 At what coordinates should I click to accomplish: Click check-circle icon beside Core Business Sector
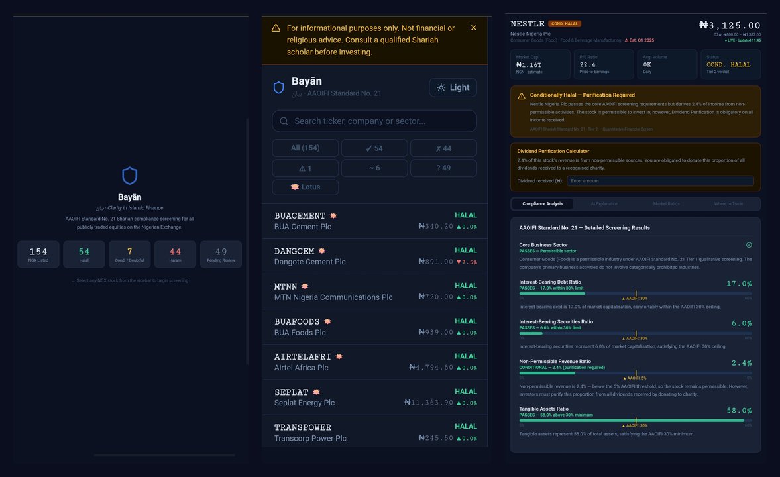pos(749,244)
